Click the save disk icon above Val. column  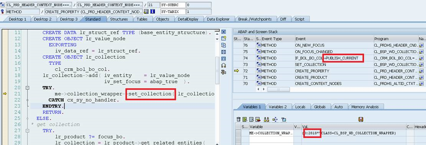[x=361, y=119]
